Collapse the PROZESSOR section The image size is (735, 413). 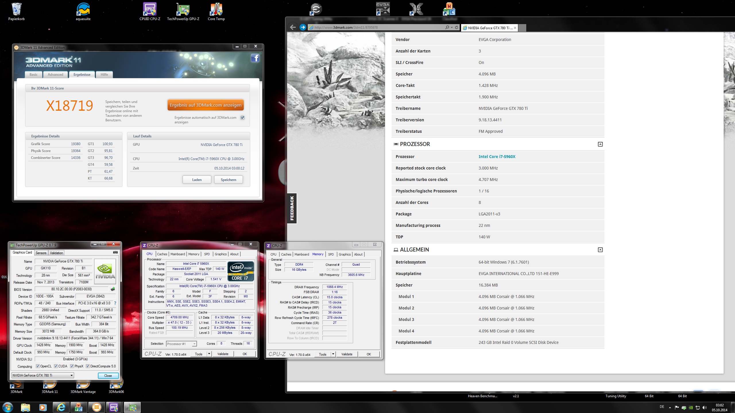(600, 144)
